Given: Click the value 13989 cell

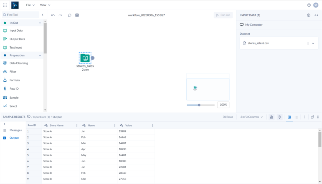Looking at the screenshot, I should [136, 131].
